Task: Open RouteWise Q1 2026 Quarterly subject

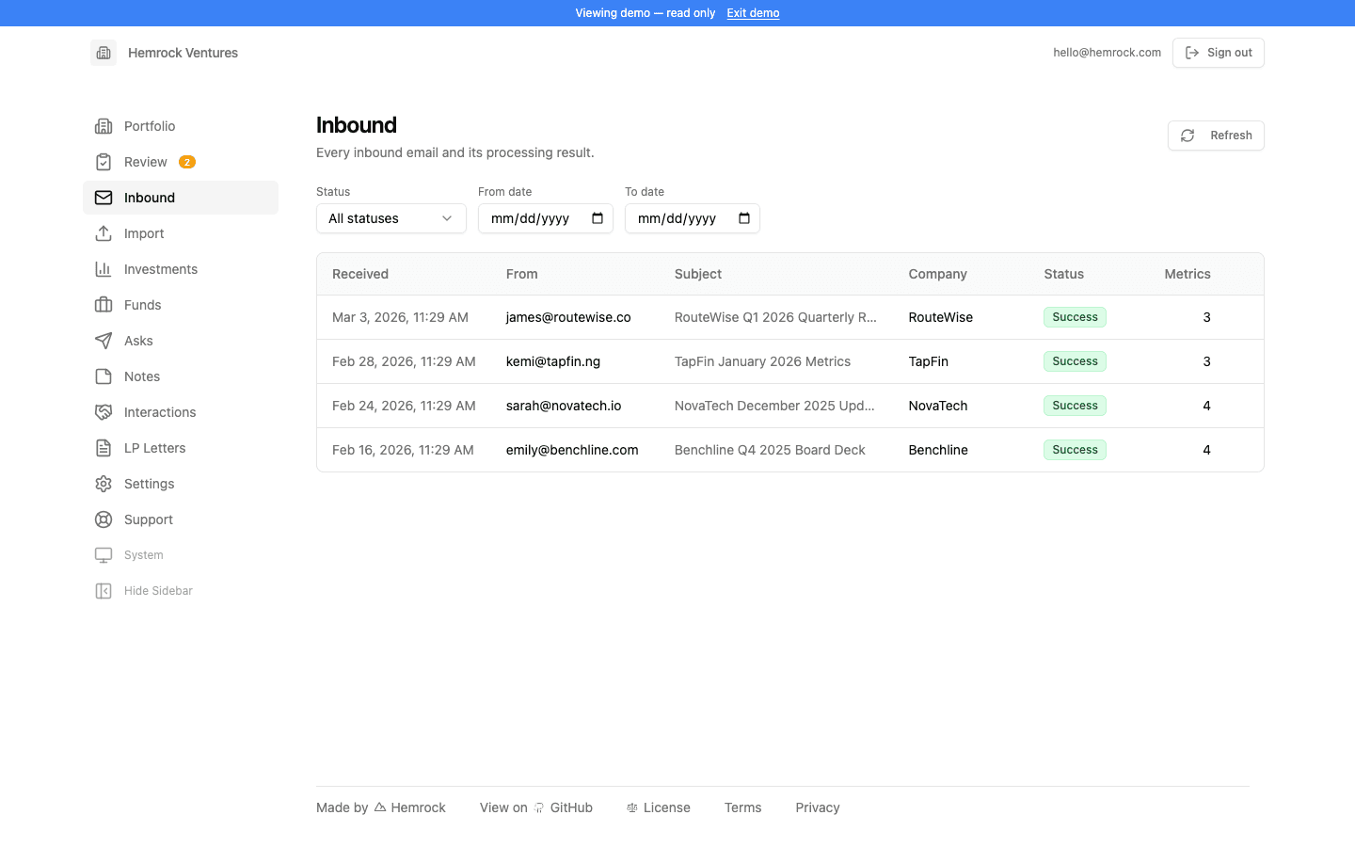Action: tap(775, 317)
